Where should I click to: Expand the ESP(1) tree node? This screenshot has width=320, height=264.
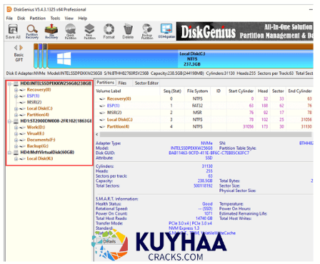16,96
